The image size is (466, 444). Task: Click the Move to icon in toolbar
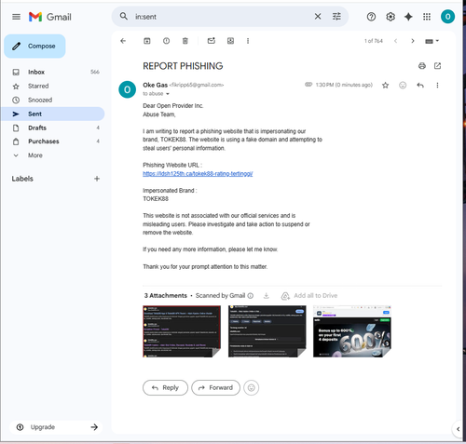pos(230,41)
